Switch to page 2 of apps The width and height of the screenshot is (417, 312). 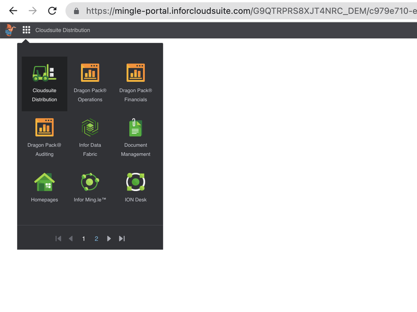96,238
